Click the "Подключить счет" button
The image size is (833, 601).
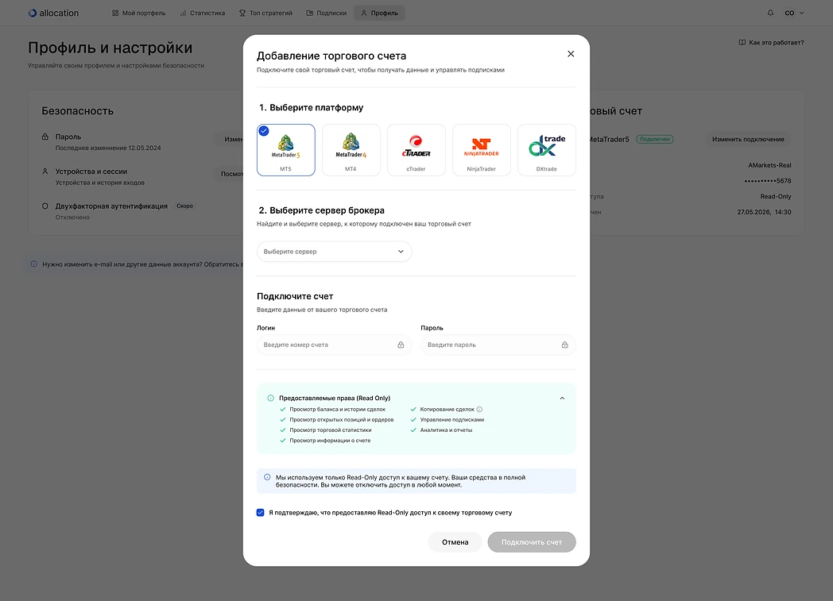point(532,542)
